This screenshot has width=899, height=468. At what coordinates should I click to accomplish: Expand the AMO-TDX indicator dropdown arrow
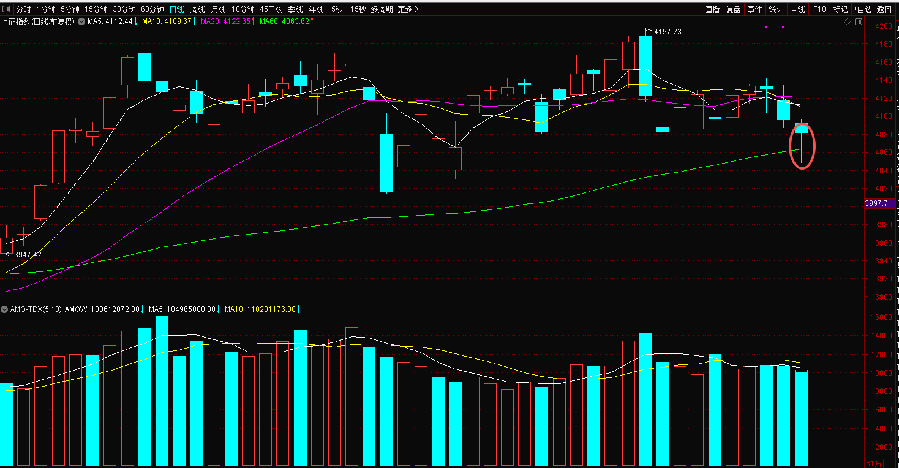point(6,309)
